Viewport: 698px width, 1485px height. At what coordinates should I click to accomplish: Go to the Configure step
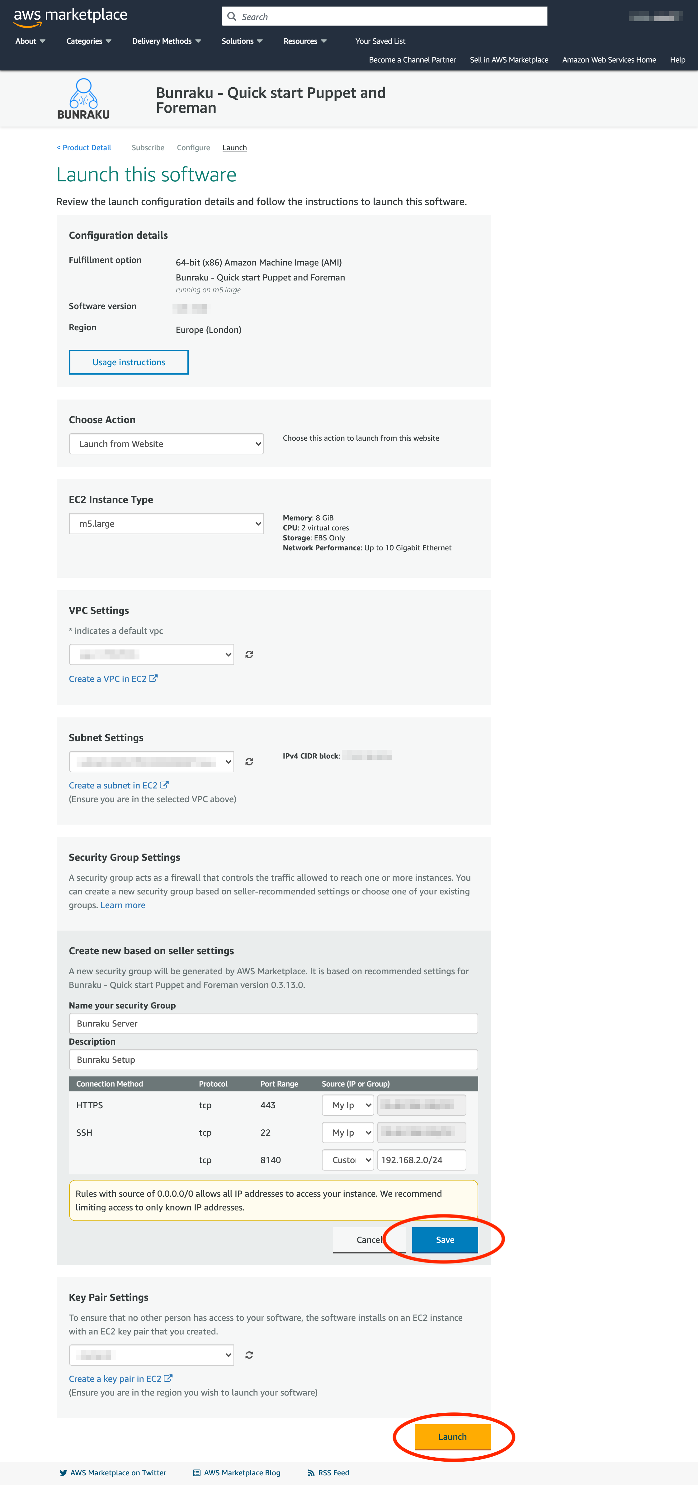(x=194, y=148)
